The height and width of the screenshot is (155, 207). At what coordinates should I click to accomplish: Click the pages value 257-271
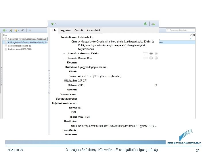coord(83,81)
